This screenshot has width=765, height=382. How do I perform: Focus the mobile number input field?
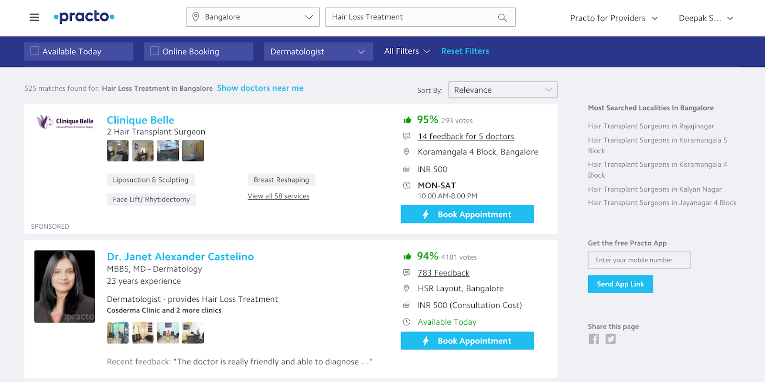(639, 260)
